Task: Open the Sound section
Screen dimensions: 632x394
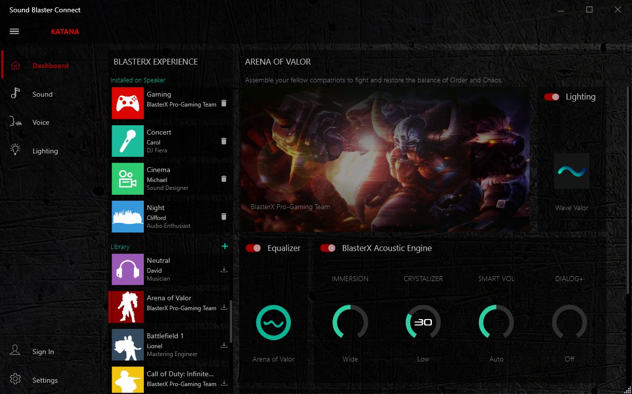Action: (x=42, y=94)
